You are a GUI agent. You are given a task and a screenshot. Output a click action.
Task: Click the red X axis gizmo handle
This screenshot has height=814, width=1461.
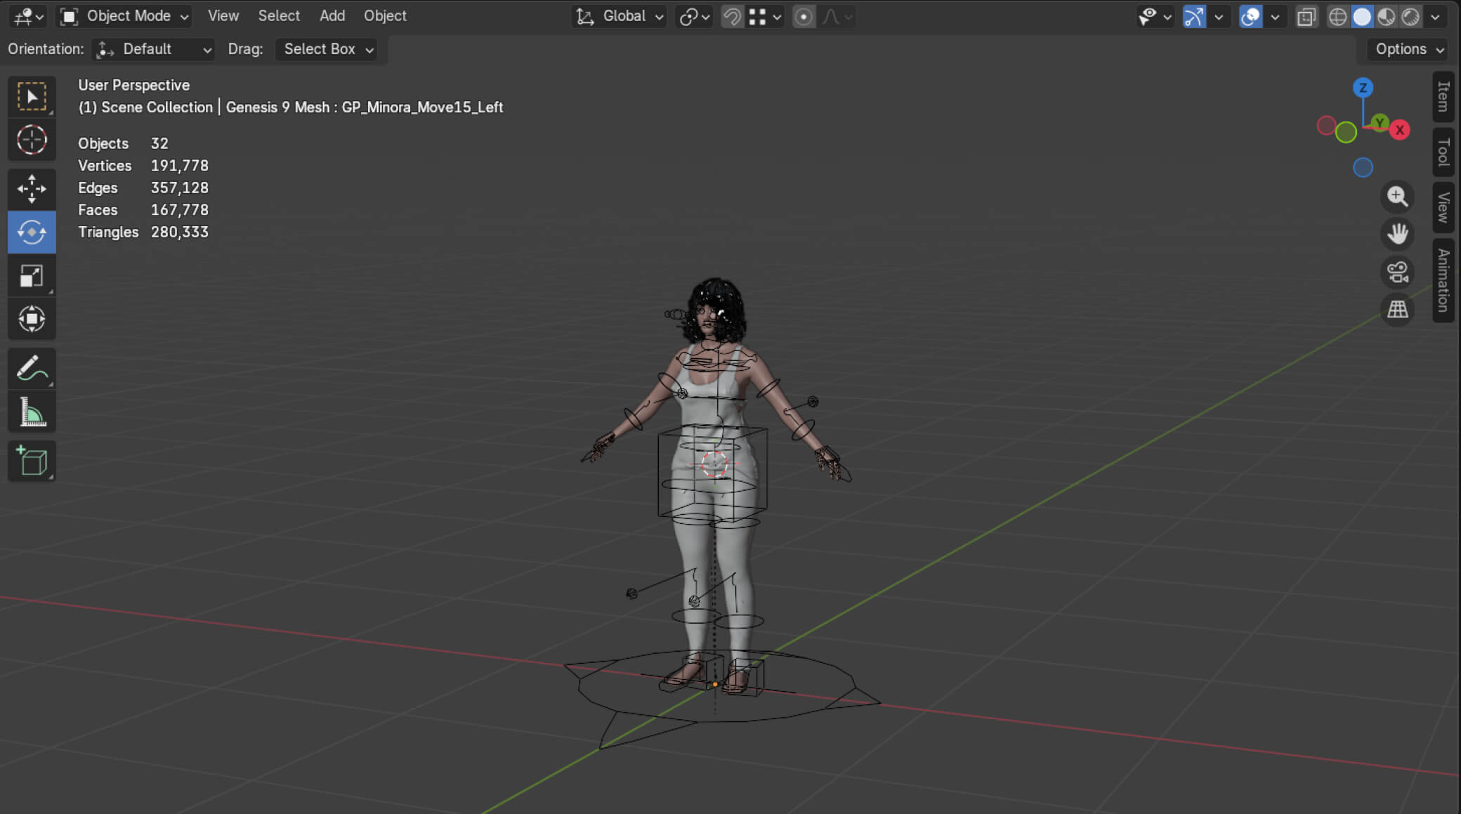click(x=1399, y=130)
